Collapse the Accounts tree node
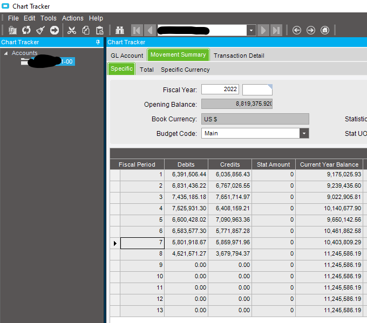Screen dimensions: 367x323 [6, 53]
